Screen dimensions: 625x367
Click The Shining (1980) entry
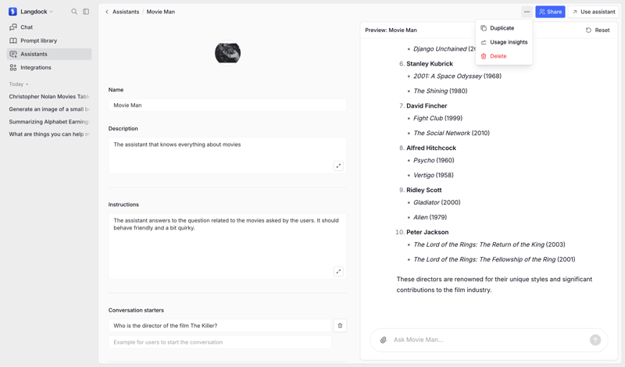click(x=441, y=91)
